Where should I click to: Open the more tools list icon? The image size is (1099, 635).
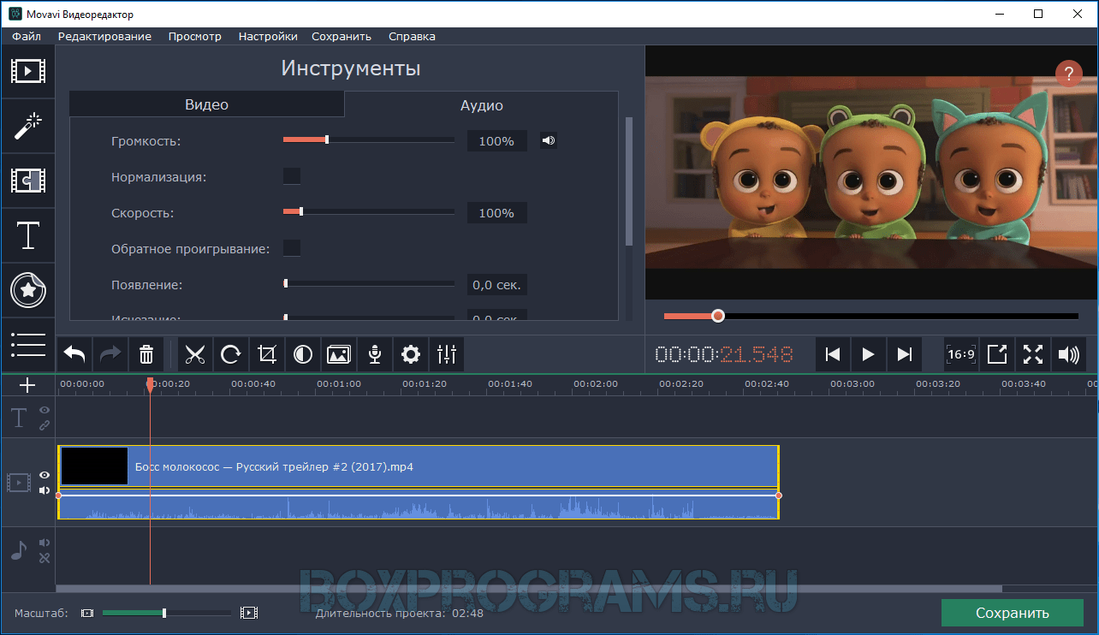tap(28, 344)
